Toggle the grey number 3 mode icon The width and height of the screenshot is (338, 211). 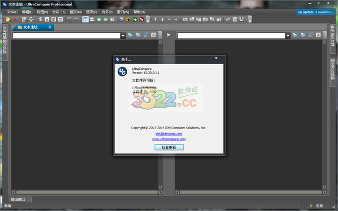(112, 19)
